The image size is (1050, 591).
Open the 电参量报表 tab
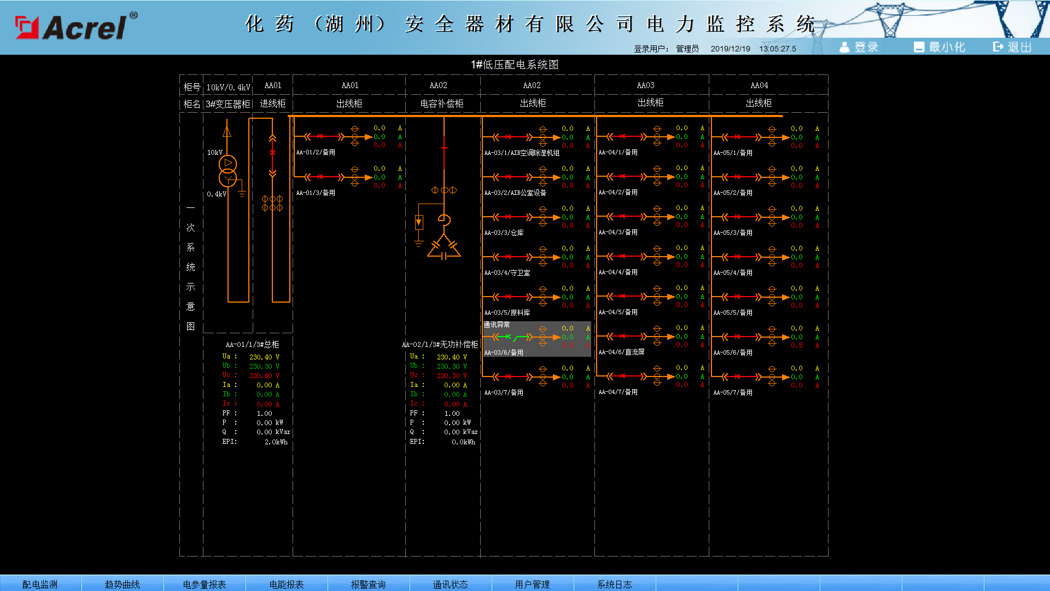tap(204, 584)
